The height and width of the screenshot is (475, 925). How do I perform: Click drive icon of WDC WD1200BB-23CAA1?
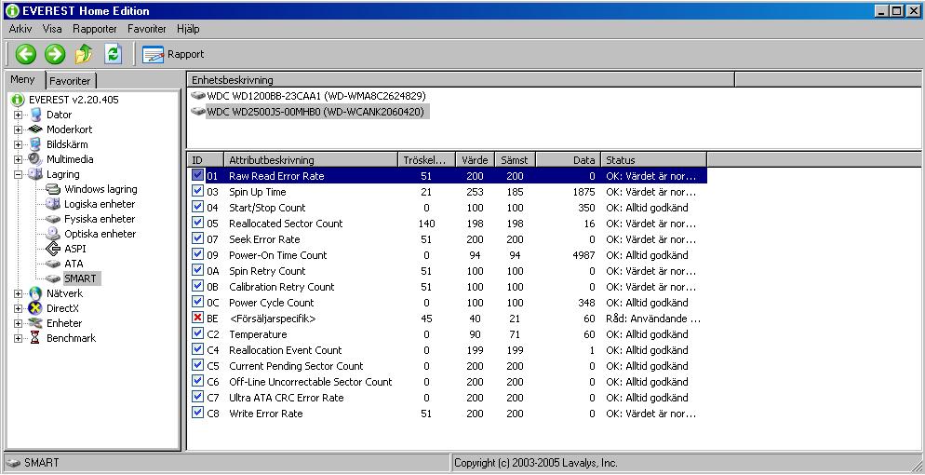198,96
